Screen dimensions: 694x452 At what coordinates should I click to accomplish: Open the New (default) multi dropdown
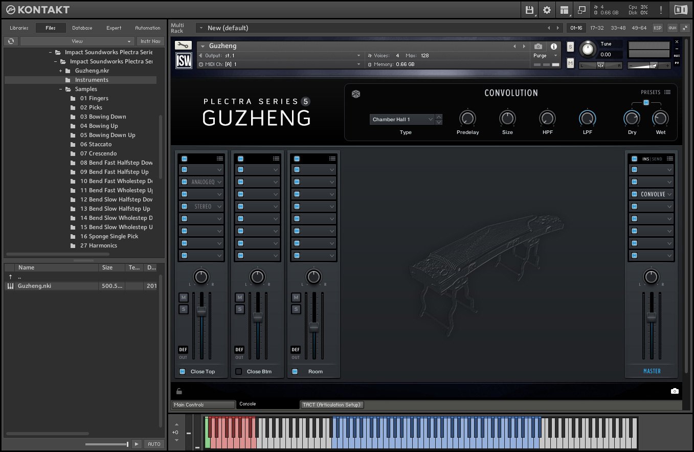pos(201,28)
